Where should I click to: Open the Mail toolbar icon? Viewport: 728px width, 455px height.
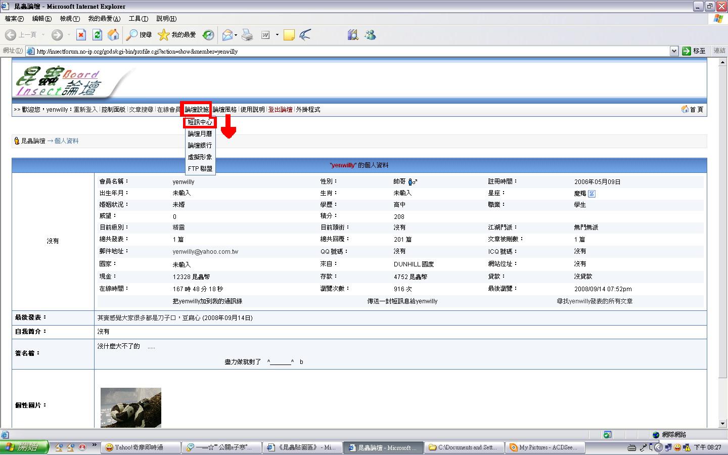pos(227,35)
